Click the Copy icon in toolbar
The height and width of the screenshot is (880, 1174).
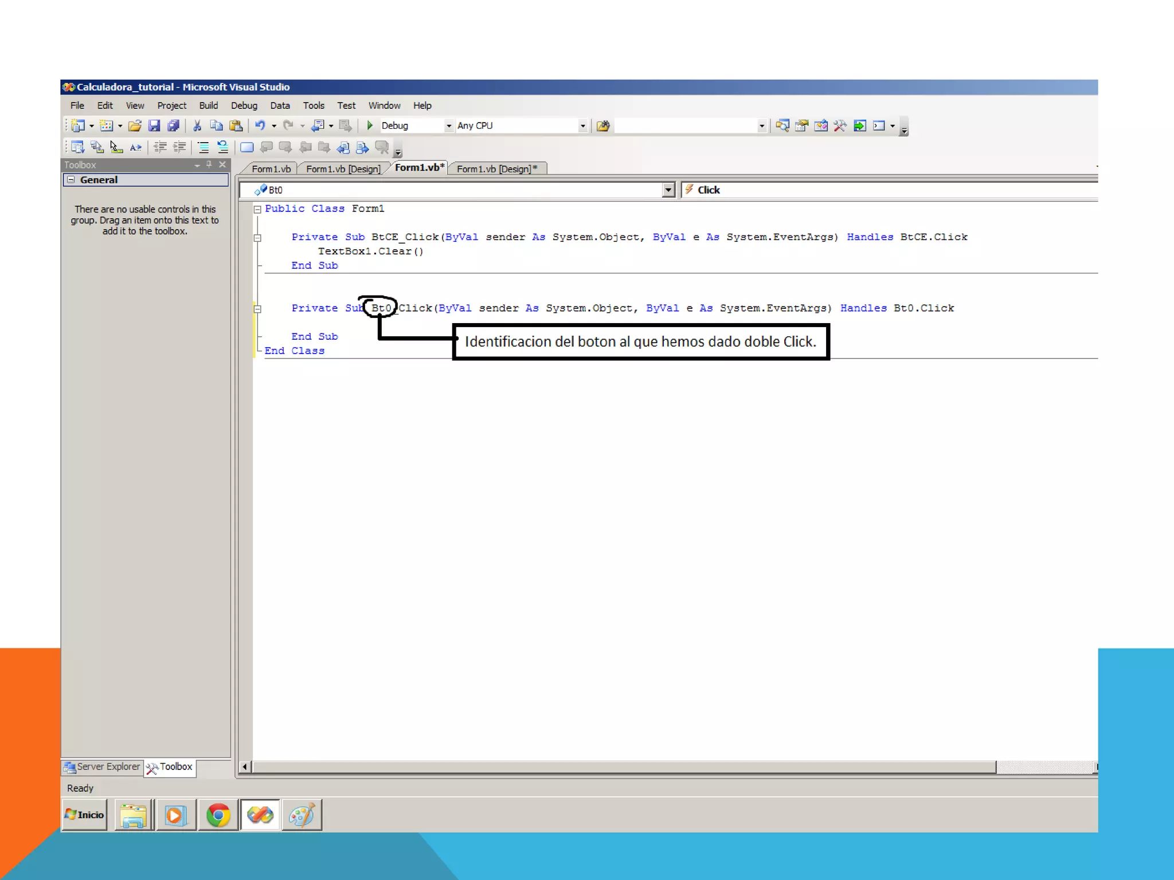pyautogui.click(x=216, y=125)
